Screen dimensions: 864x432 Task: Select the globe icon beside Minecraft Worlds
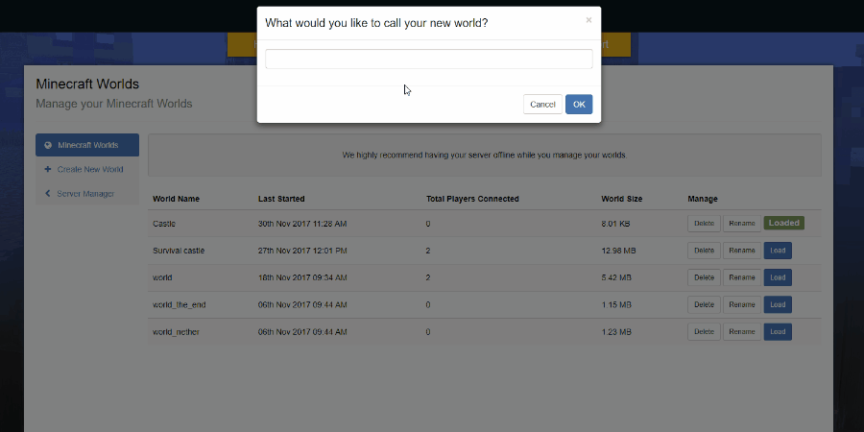[x=48, y=146]
